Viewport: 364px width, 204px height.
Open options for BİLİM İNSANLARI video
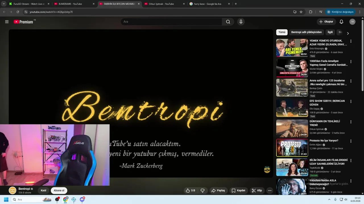pyautogui.click(x=351, y=160)
